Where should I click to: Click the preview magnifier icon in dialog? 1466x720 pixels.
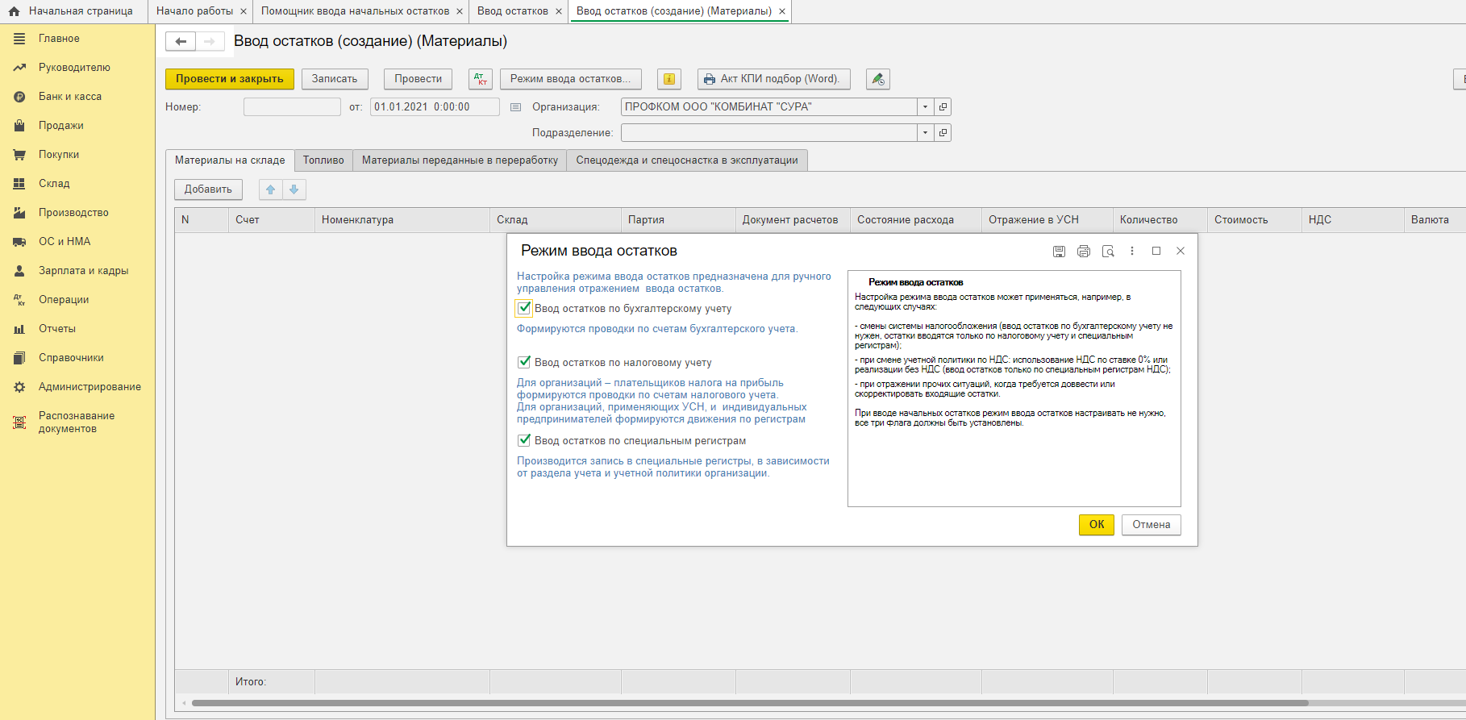tap(1108, 252)
